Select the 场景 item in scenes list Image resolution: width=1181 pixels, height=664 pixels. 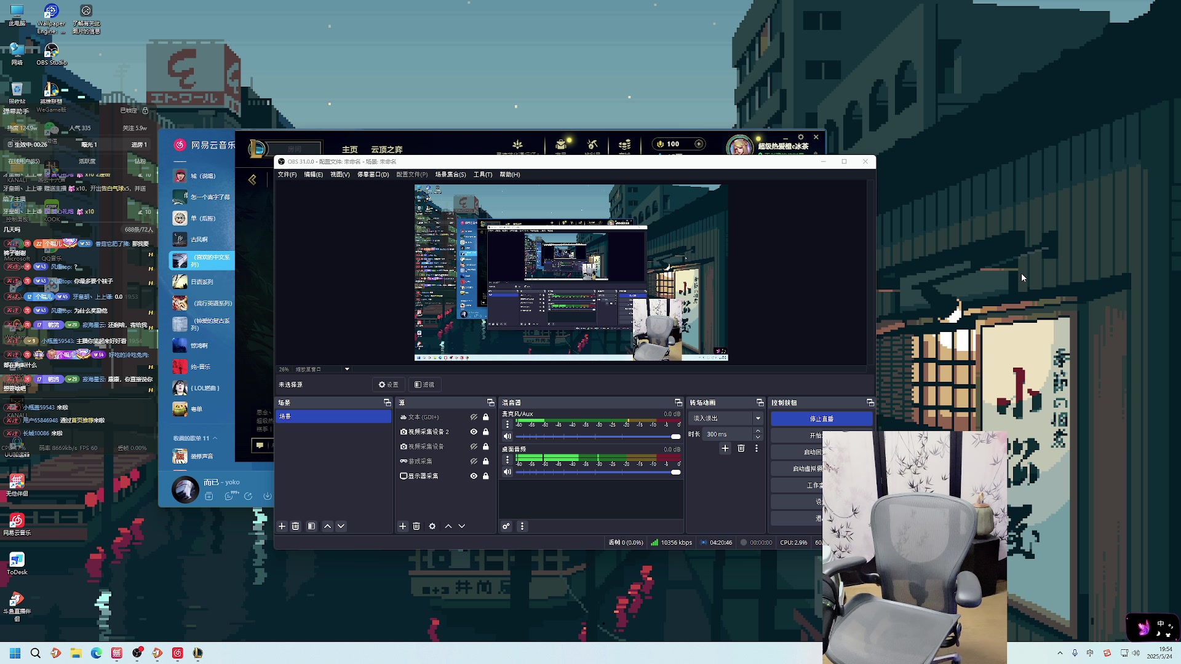coord(333,416)
